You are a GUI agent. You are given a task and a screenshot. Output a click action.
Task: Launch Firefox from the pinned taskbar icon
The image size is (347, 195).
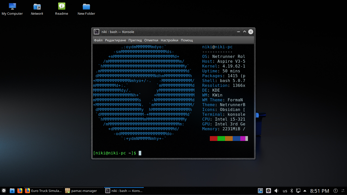tap(20, 191)
